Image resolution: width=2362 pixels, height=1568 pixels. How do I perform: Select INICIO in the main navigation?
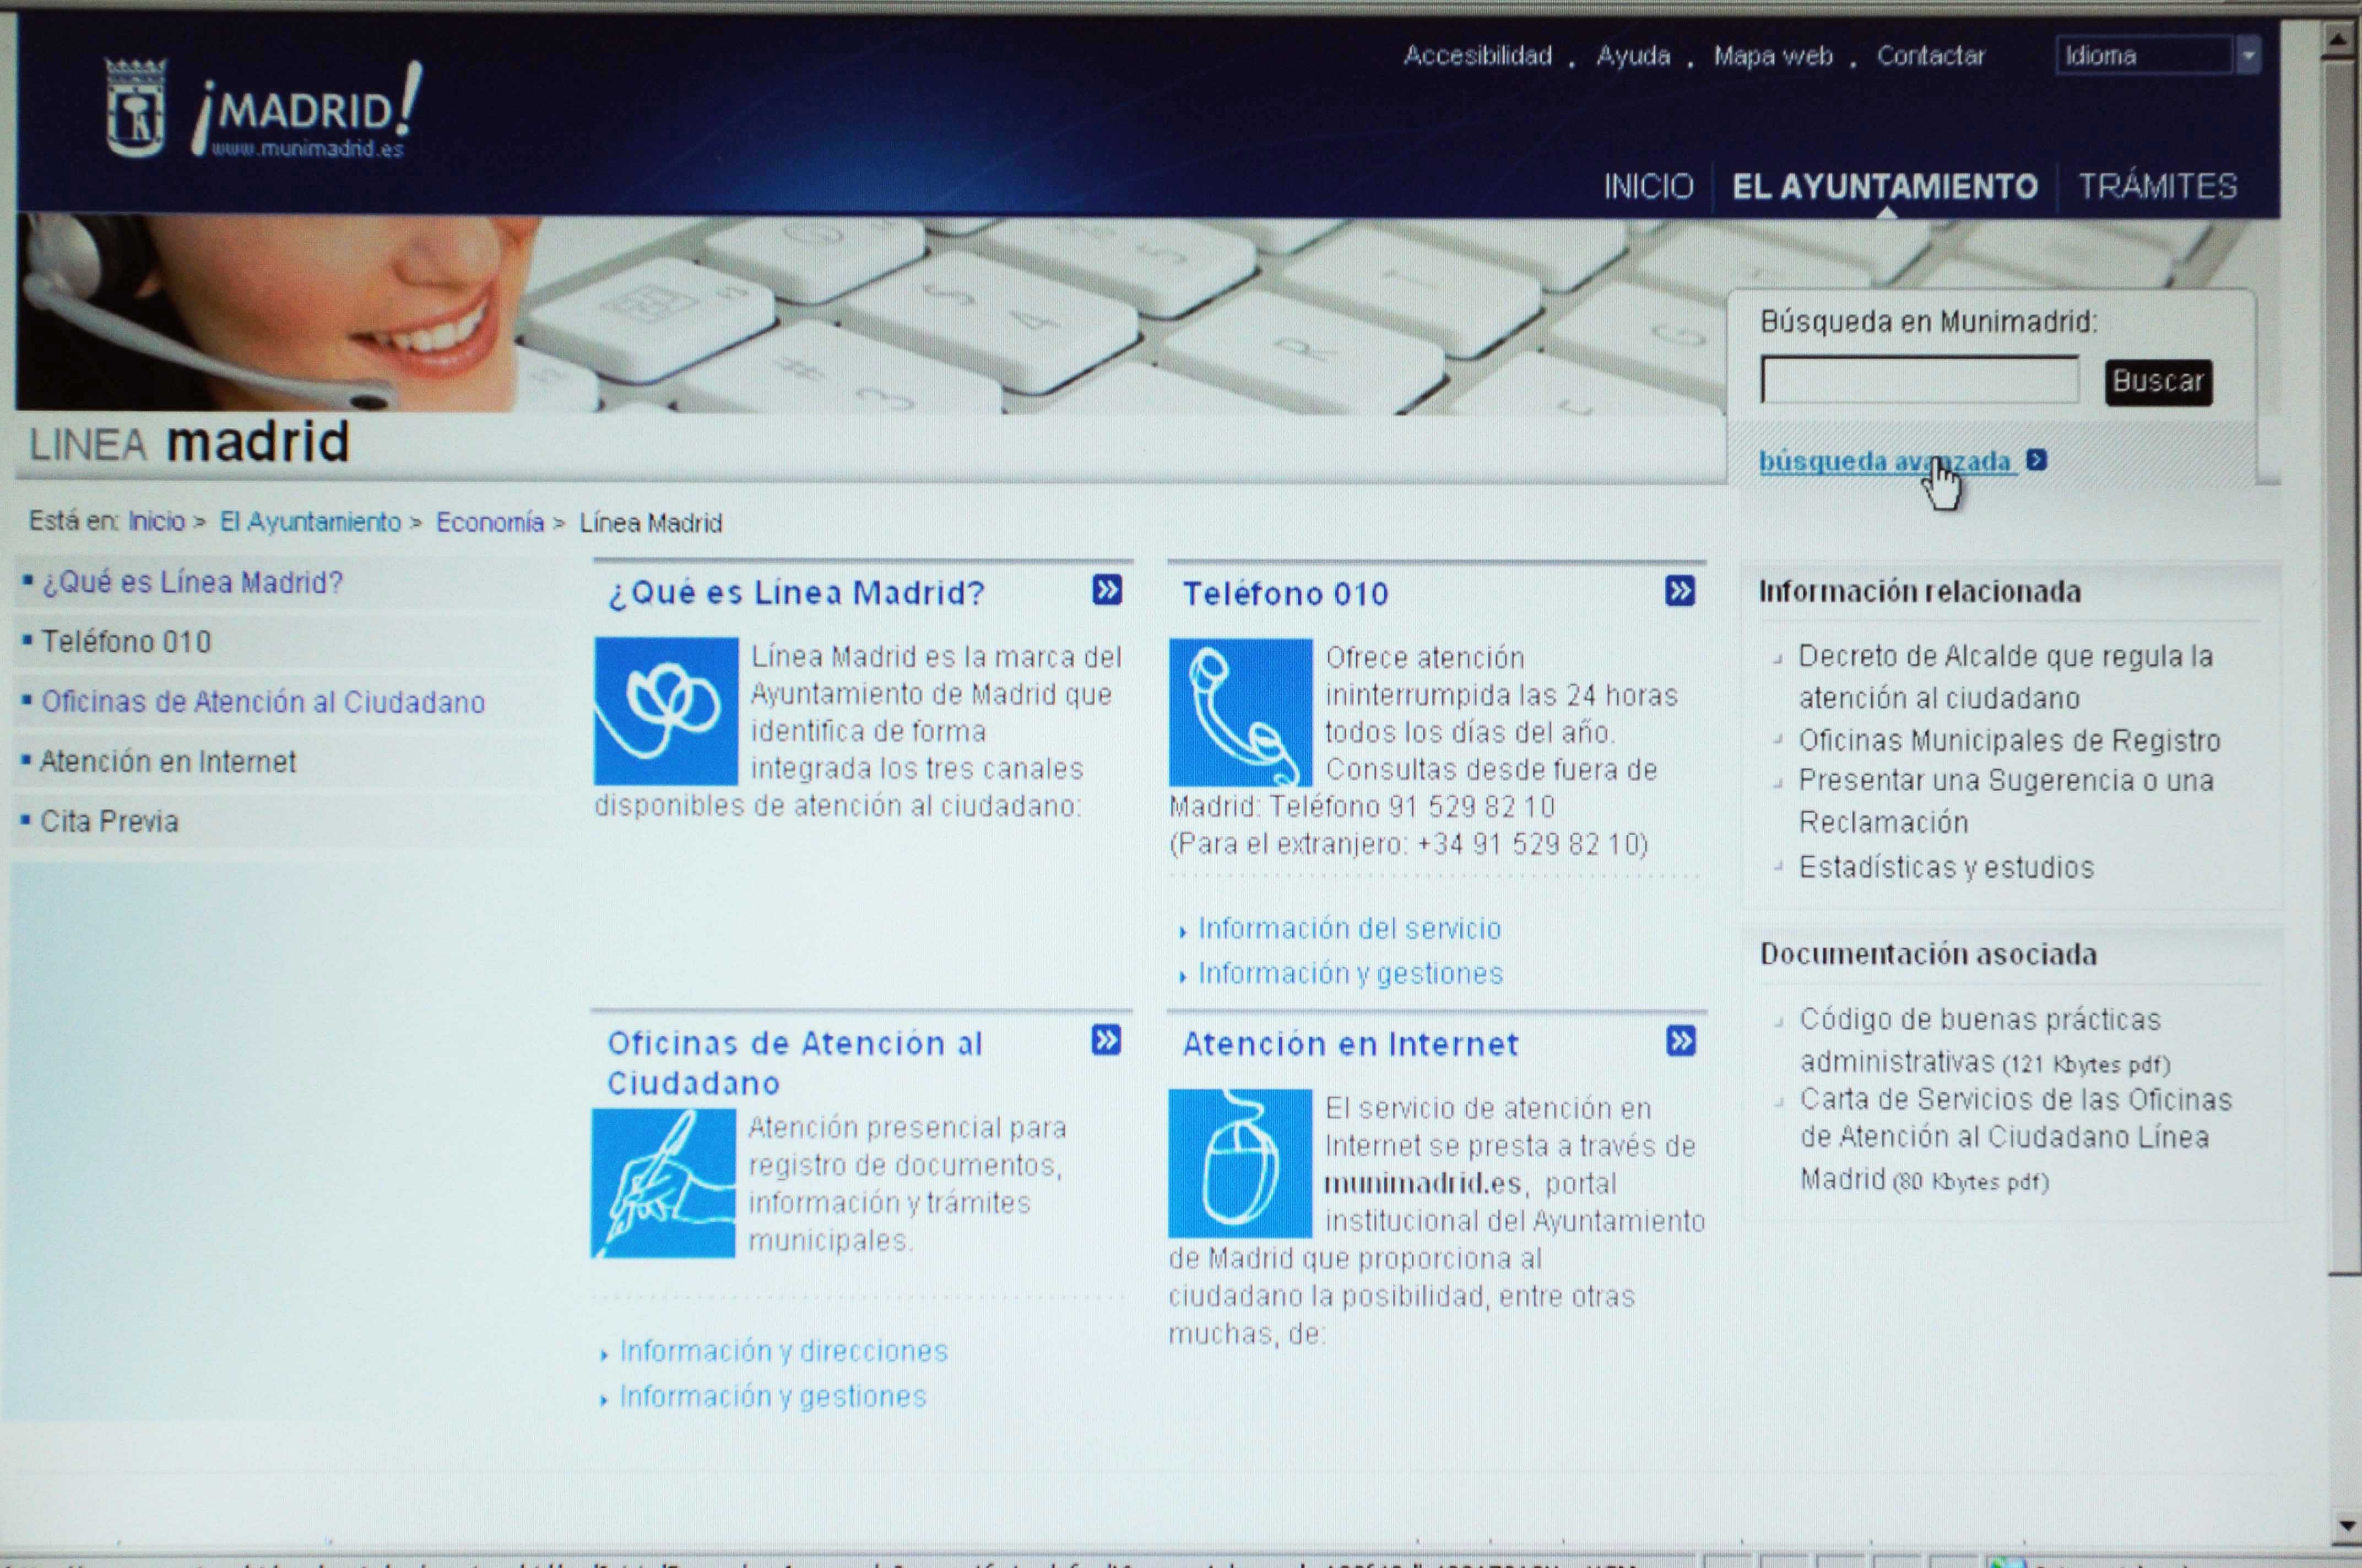(1649, 187)
